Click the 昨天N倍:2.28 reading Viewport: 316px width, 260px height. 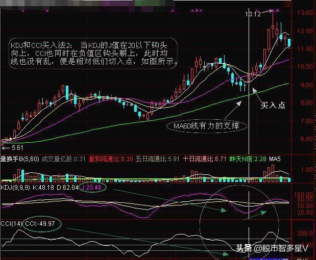pos(248,159)
